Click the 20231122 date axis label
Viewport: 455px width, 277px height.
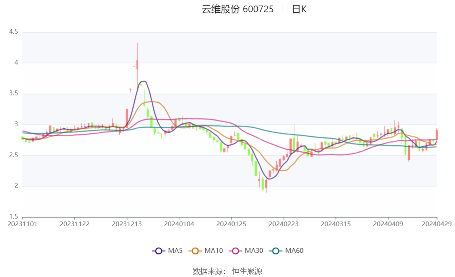coord(75,224)
